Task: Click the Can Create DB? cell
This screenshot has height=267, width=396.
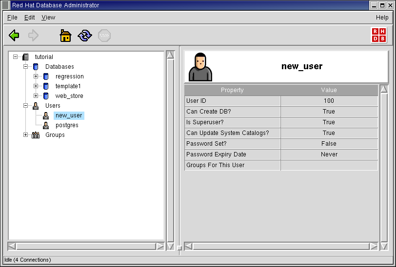Action: pyautogui.click(x=232, y=112)
